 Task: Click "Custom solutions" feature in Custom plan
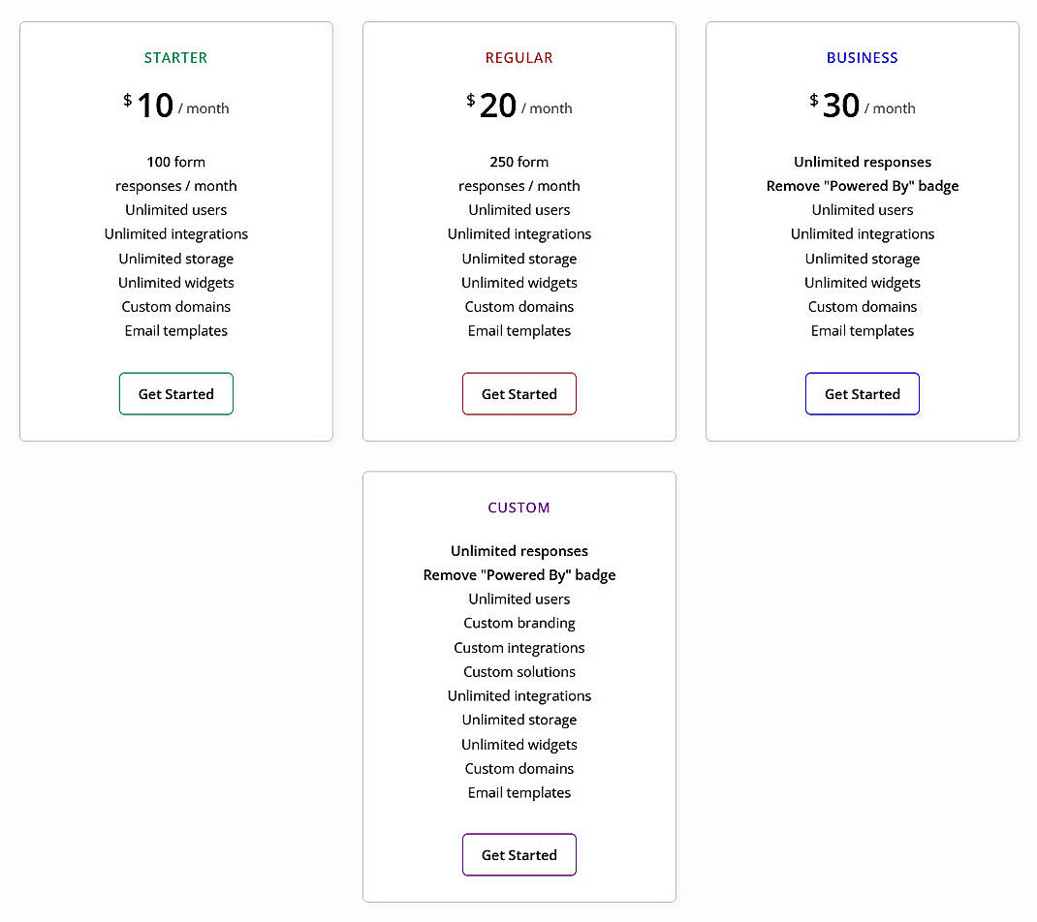tap(518, 671)
